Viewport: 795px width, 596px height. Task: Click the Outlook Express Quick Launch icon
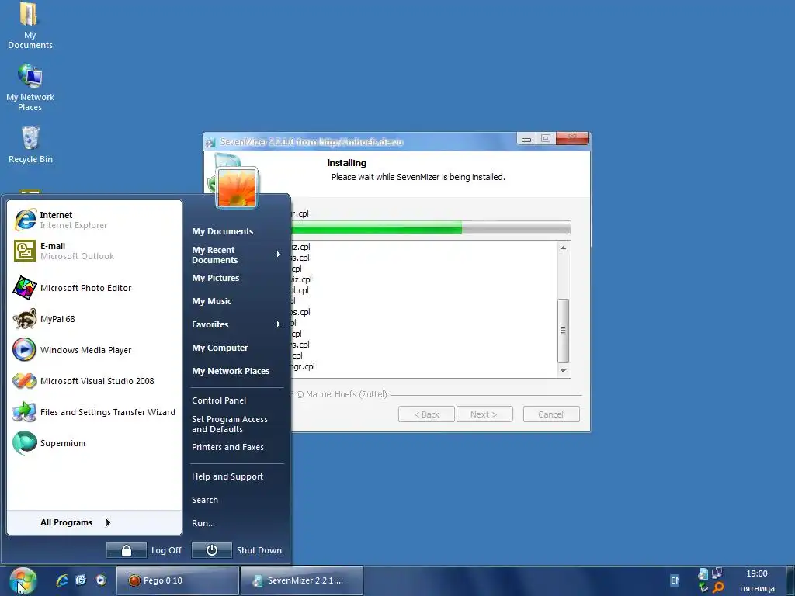[81, 580]
